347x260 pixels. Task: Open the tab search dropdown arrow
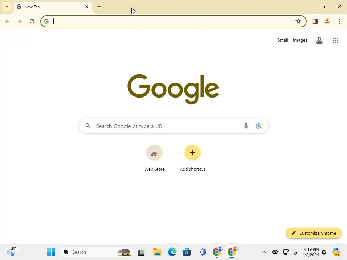[x=7, y=7]
